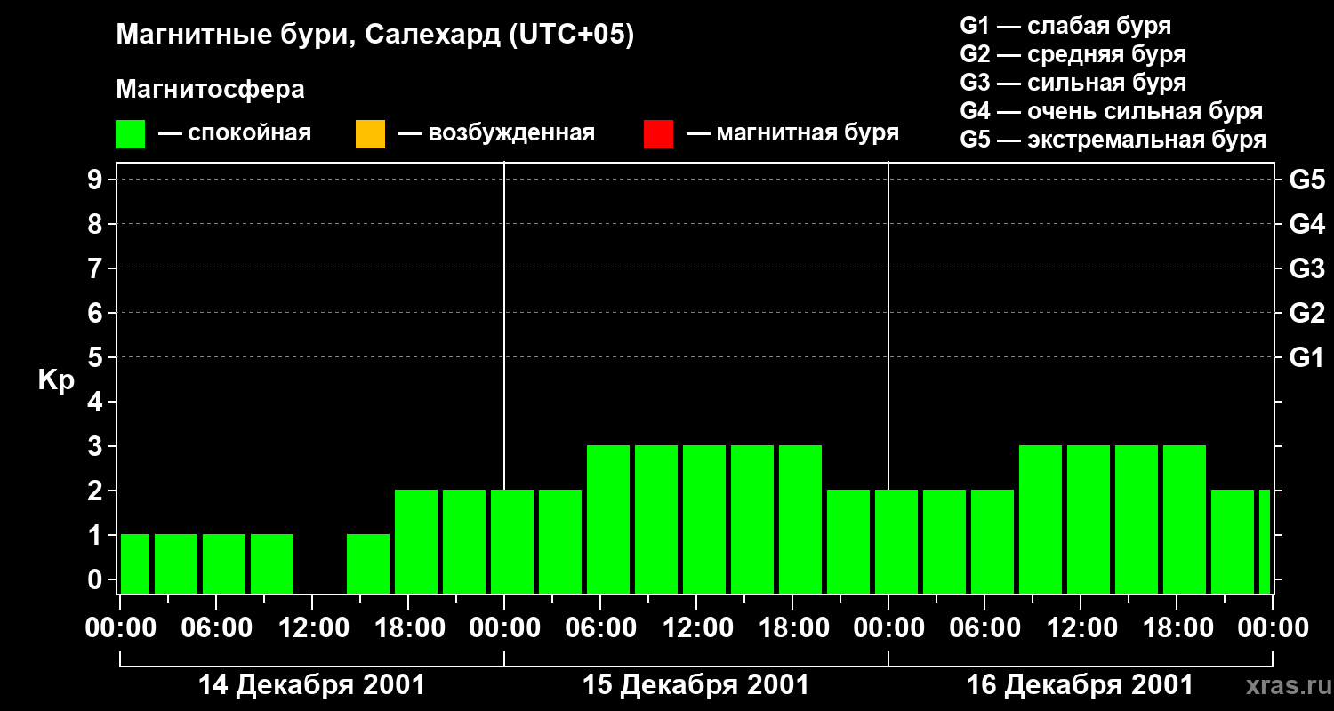Click the 'Kp' axis label
Viewport: 1334px width, 711px height.
(56, 380)
